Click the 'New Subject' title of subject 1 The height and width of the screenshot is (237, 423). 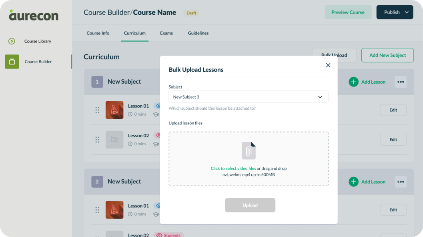[x=124, y=82]
